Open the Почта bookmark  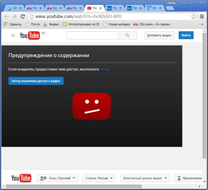tap(33, 24)
